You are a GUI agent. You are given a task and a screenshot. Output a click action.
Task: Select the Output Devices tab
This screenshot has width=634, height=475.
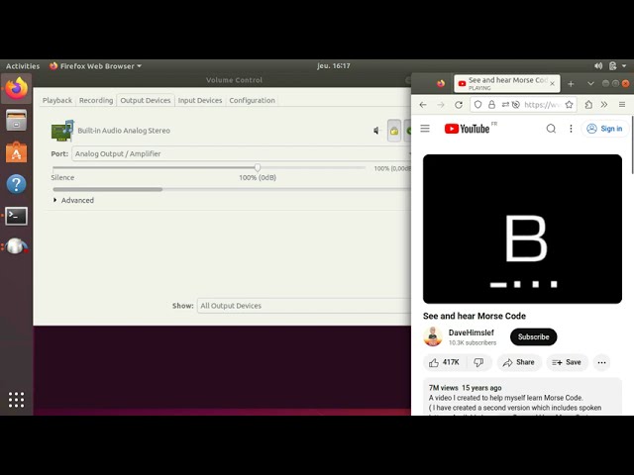(x=146, y=100)
